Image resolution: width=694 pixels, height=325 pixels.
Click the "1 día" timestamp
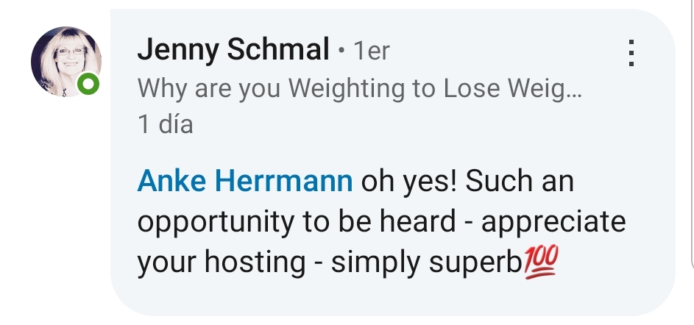click(166, 124)
